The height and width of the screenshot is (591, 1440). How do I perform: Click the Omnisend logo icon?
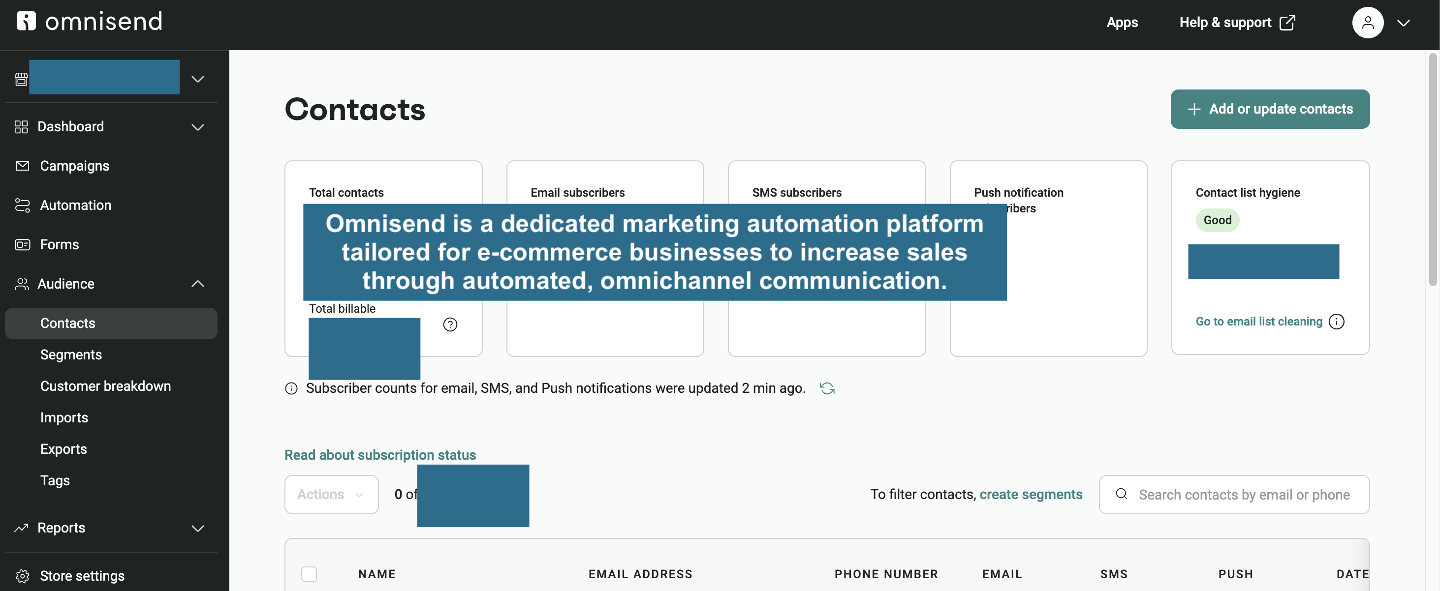pyautogui.click(x=26, y=21)
